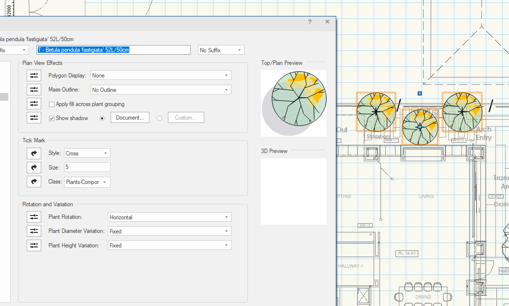Open the No Suffix dropdown

221,50
